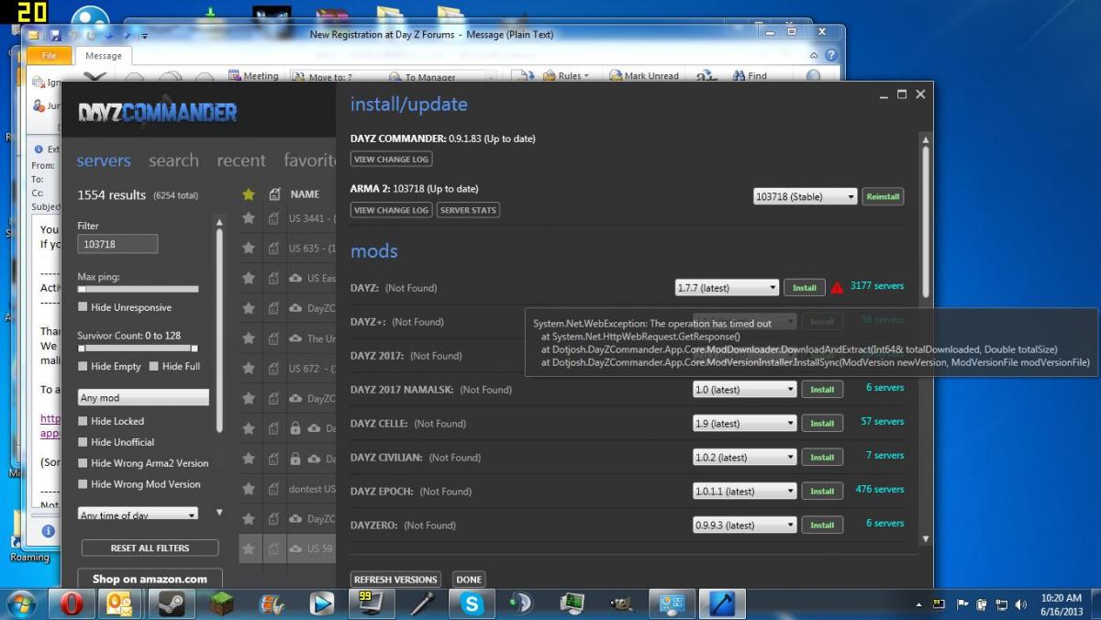1101x620 pixels.
Task: Open the recent servers tab
Action: (240, 161)
